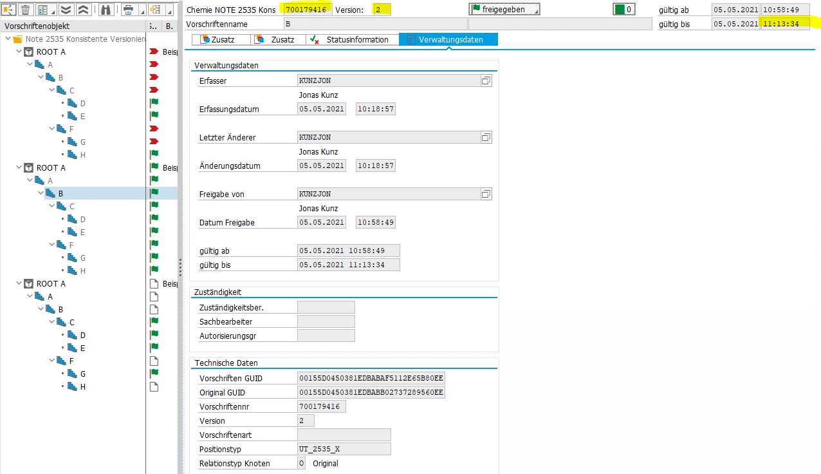Select the highlighted B node in the tree
This screenshot has width=821, height=474.
point(60,193)
